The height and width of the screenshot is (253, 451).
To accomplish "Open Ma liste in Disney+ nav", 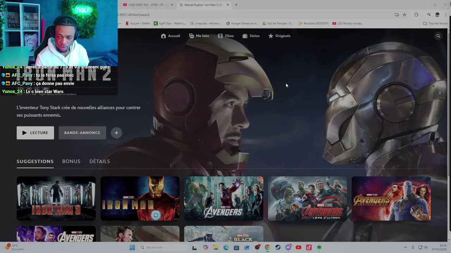I will [x=199, y=36].
